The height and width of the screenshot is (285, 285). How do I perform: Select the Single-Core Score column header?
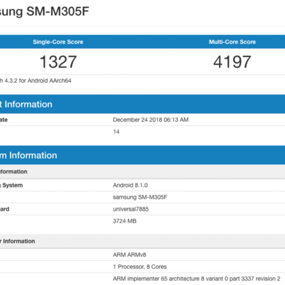coord(58,42)
